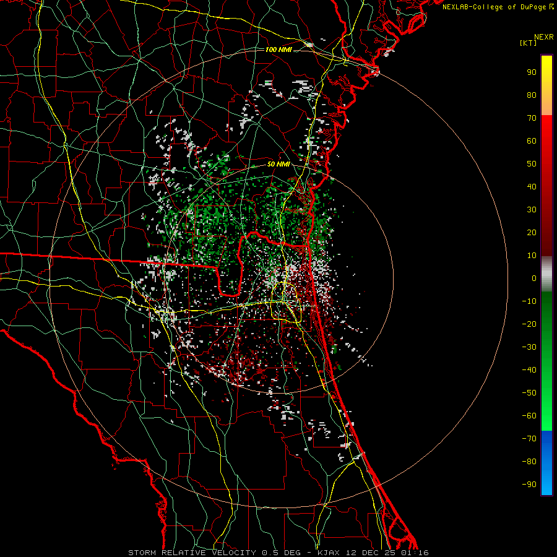This screenshot has height=557, width=557.
Task: Click the 10 value on the velocity scale
Action: [x=532, y=256]
